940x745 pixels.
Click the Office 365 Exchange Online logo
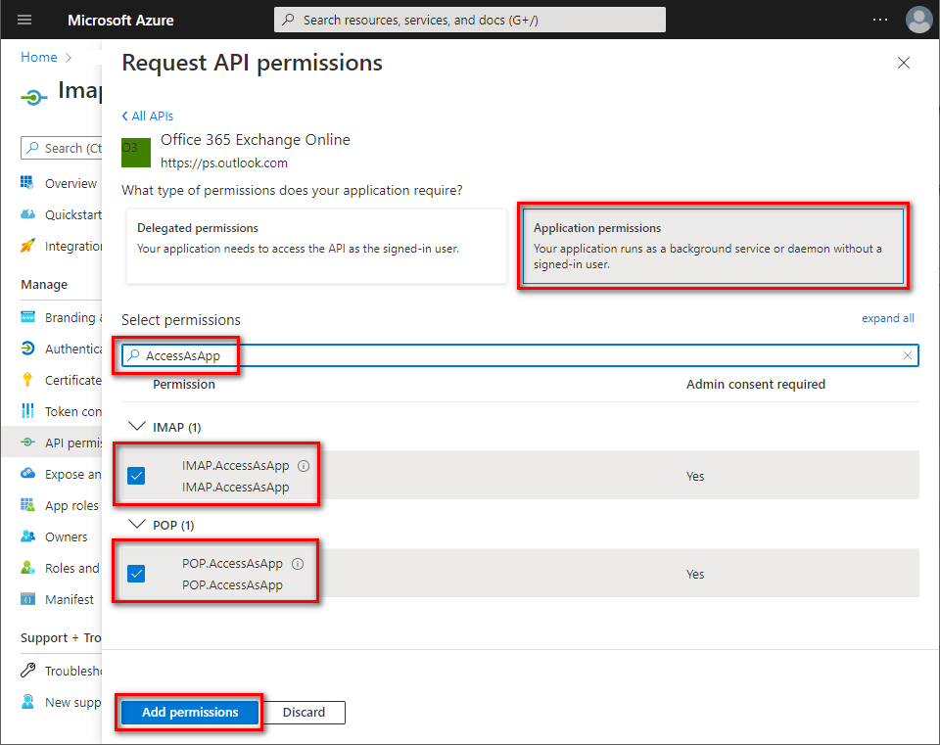tap(136, 153)
